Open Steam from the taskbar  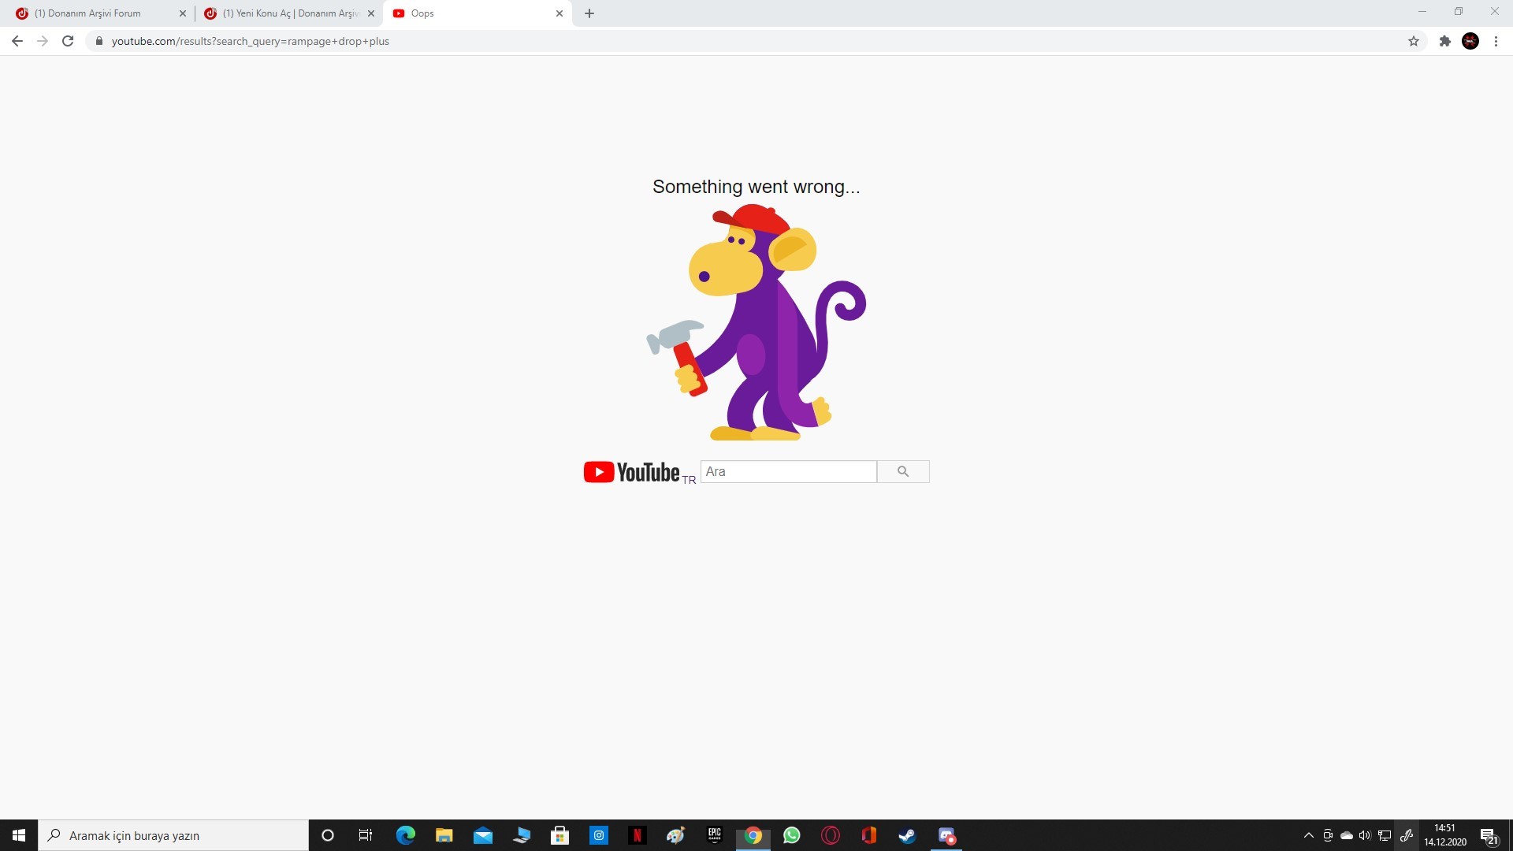coord(908,834)
